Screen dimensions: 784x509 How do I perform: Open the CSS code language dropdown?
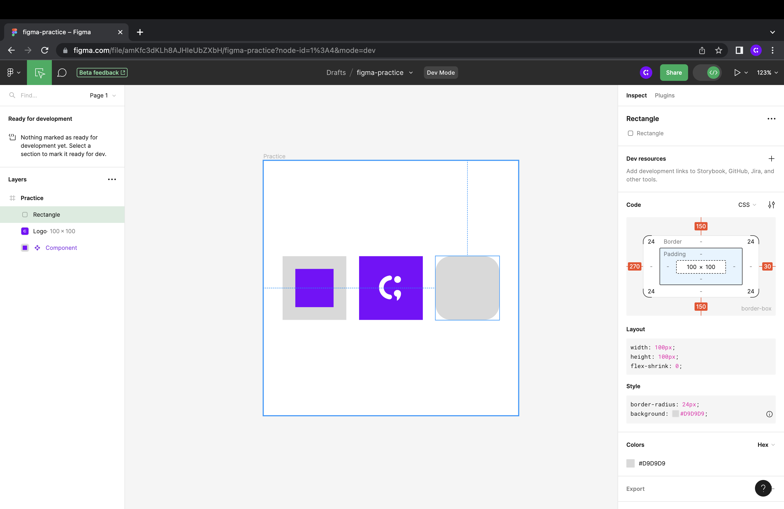tap(747, 205)
